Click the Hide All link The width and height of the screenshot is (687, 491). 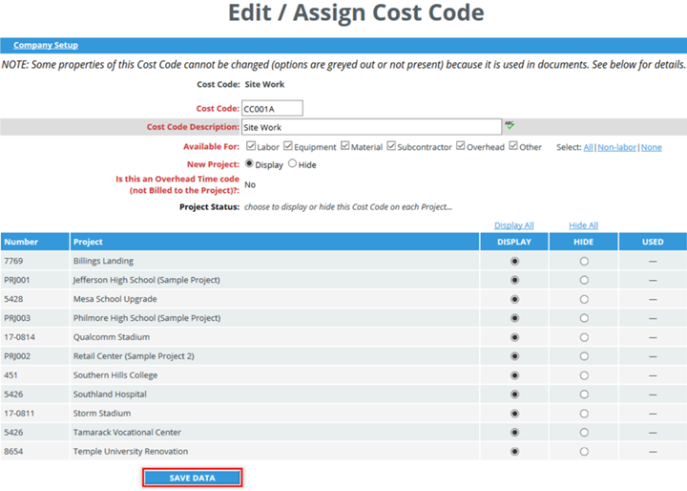coord(583,225)
